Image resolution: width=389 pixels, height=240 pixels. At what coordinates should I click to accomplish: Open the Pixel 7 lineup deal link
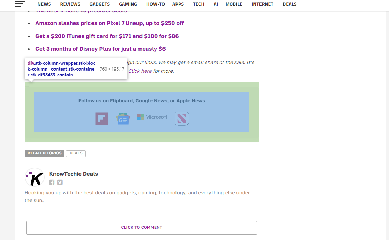109,23
